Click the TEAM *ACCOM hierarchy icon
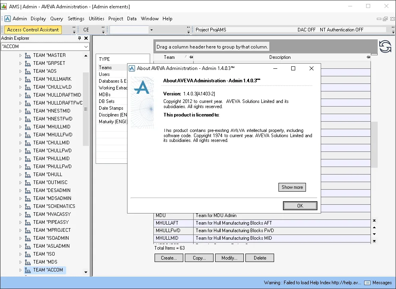Viewport: 396px width, 289px height. (x=28, y=270)
